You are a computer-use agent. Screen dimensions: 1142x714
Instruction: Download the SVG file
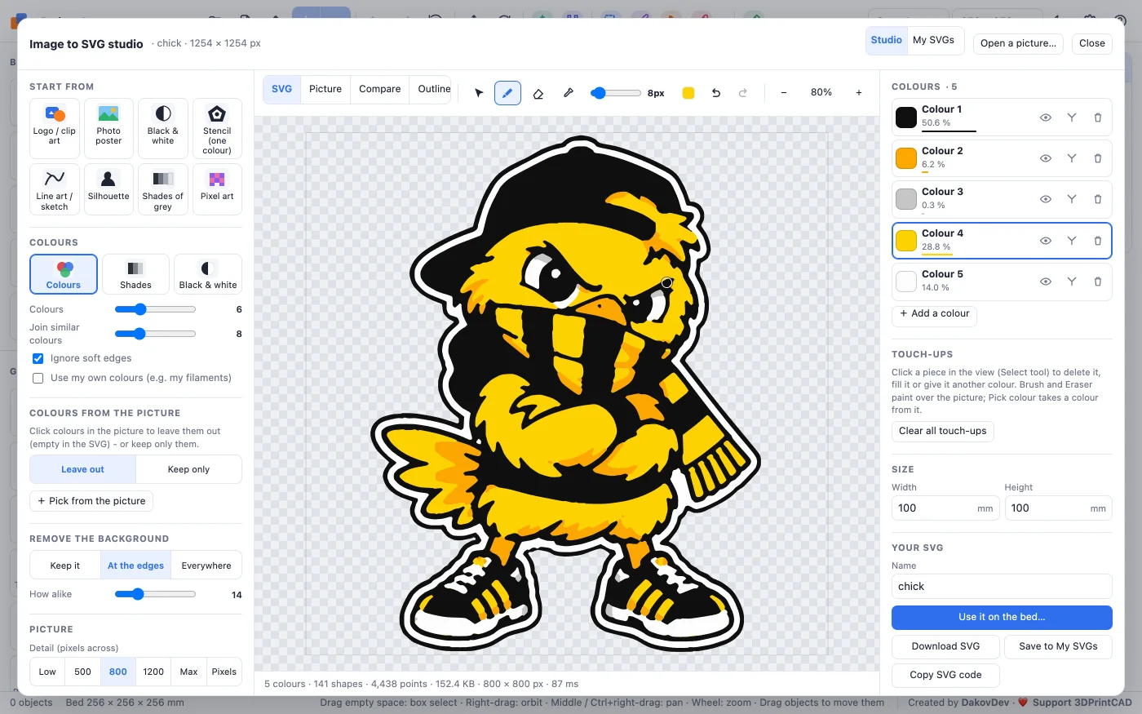[x=945, y=646]
